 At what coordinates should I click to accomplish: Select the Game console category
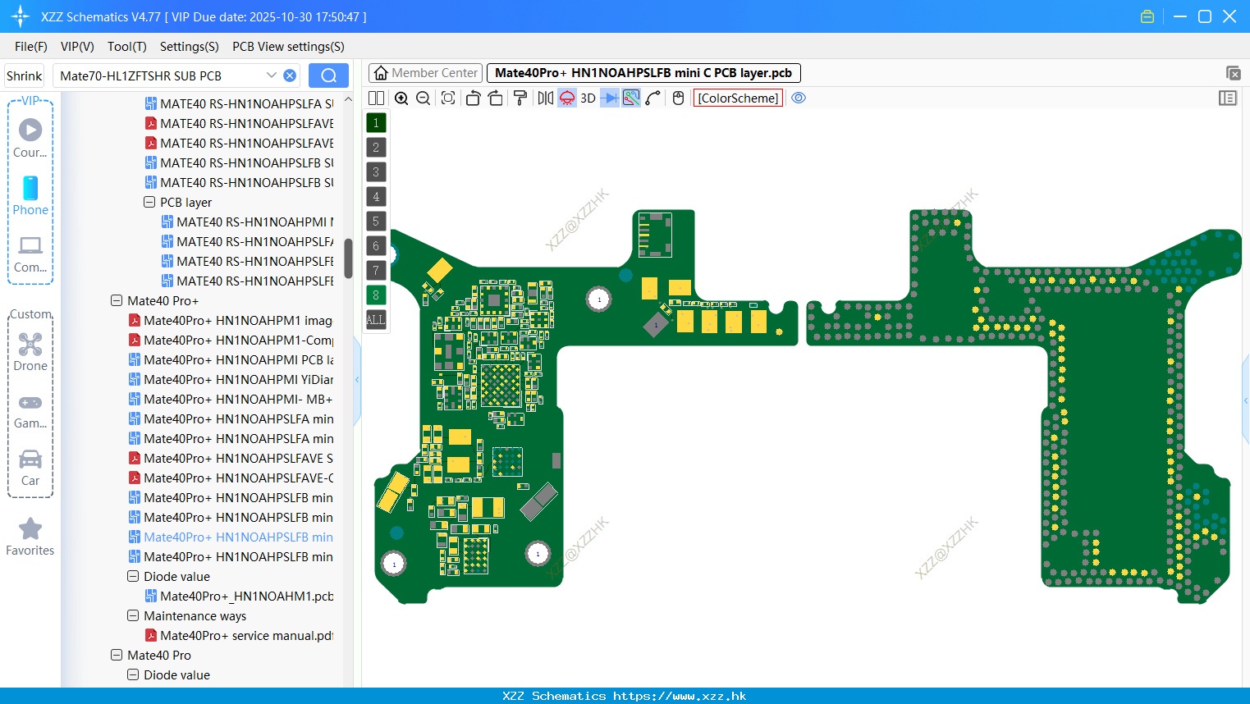(30, 410)
